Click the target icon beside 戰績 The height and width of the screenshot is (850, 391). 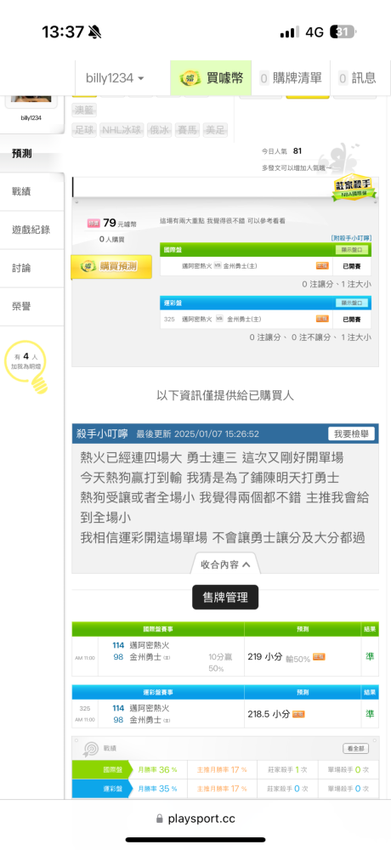[90, 749]
